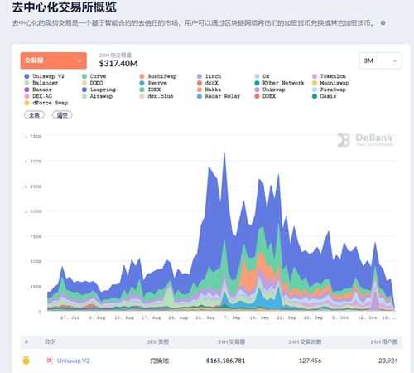The image size is (414, 373).
Task: Click the 兑换池 DEX type cell
Action: coord(160,361)
